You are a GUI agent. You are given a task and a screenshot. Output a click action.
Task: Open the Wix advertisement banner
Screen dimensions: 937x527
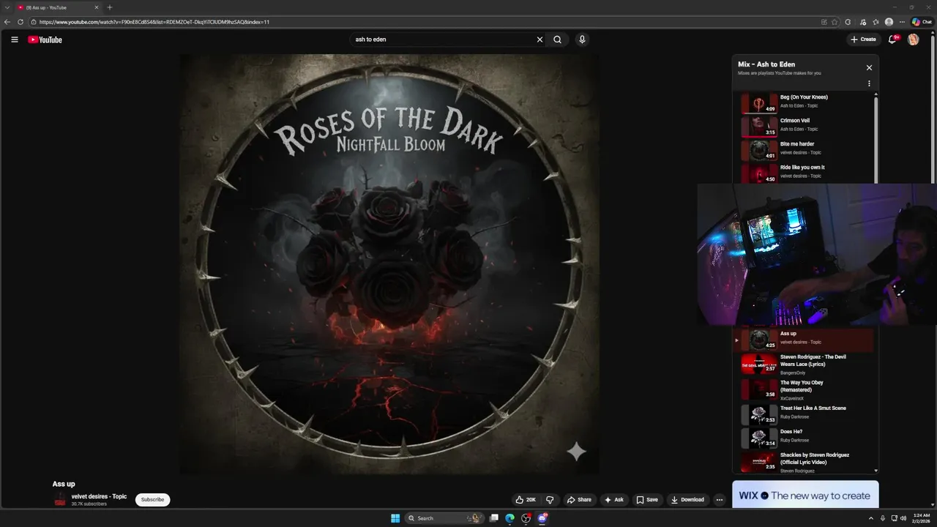click(x=805, y=495)
